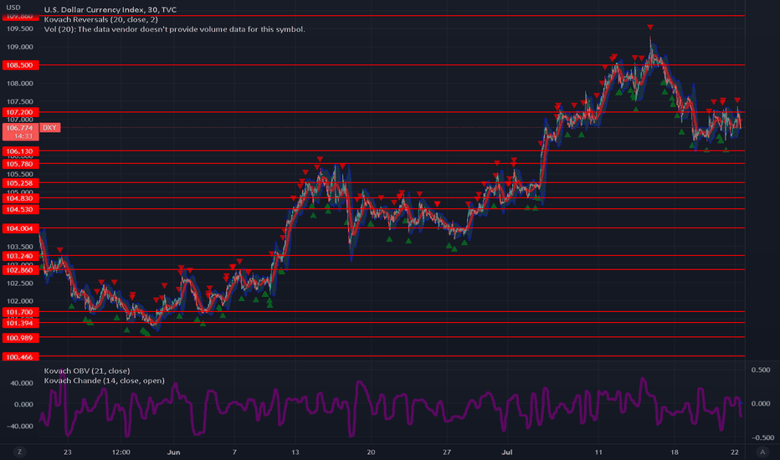Screen dimensions: 780x460
Task: Click the 101.394 red price level label
Action: tap(20, 323)
